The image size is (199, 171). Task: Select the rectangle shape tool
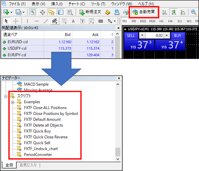point(101,21)
